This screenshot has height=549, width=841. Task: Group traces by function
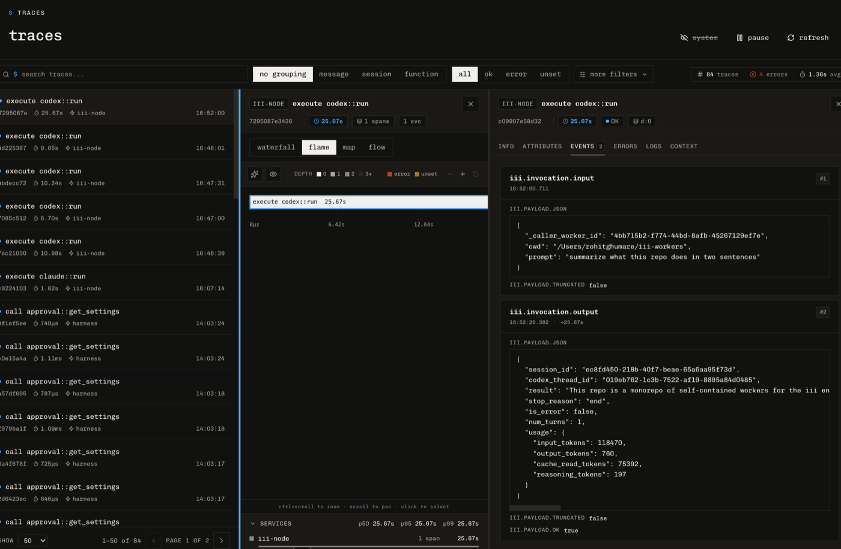point(421,74)
